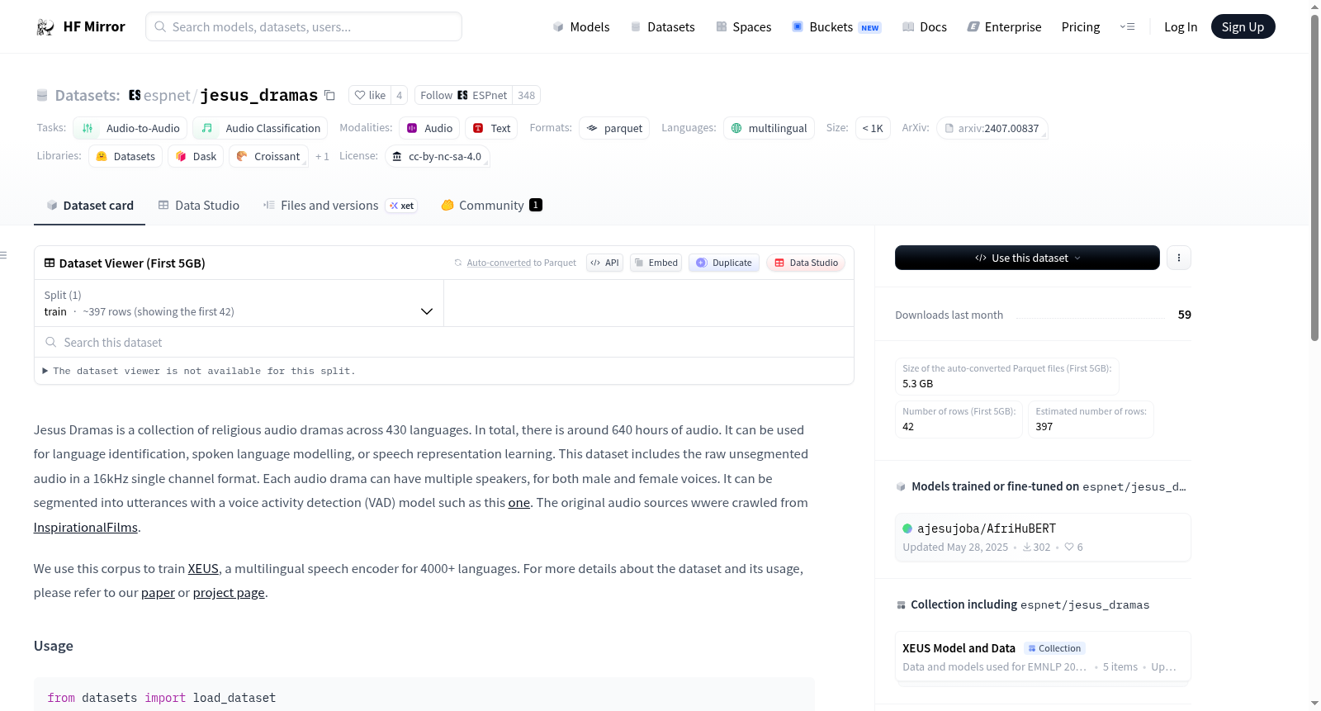Open the Use this dataset dropdown

tap(1027, 258)
